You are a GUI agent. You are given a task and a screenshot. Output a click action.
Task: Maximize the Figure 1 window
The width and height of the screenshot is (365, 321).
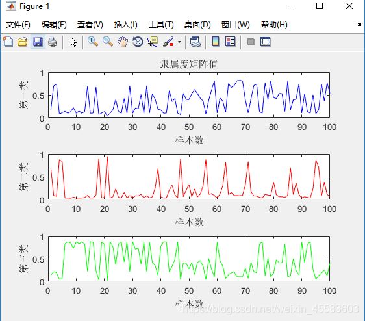tap(320, 6)
